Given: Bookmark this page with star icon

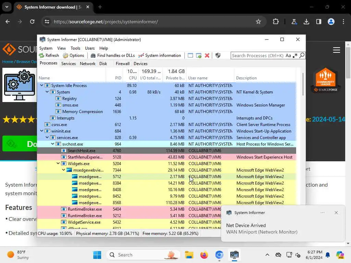Looking at the screenshot, I should [x=258, y=22].
